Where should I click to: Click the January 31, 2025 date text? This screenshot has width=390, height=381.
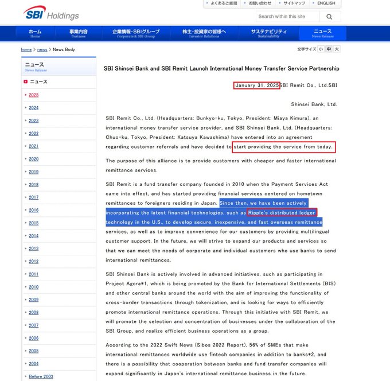pyautogui.click(x=257, y=85)
